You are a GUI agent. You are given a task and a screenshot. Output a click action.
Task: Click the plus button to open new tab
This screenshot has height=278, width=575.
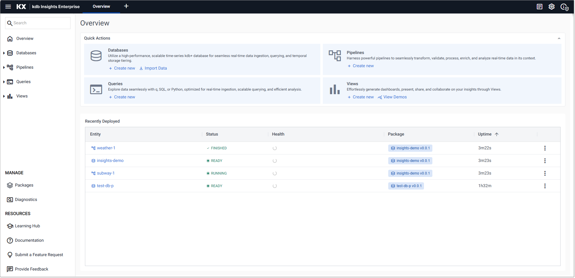click(x=126, y=6)
